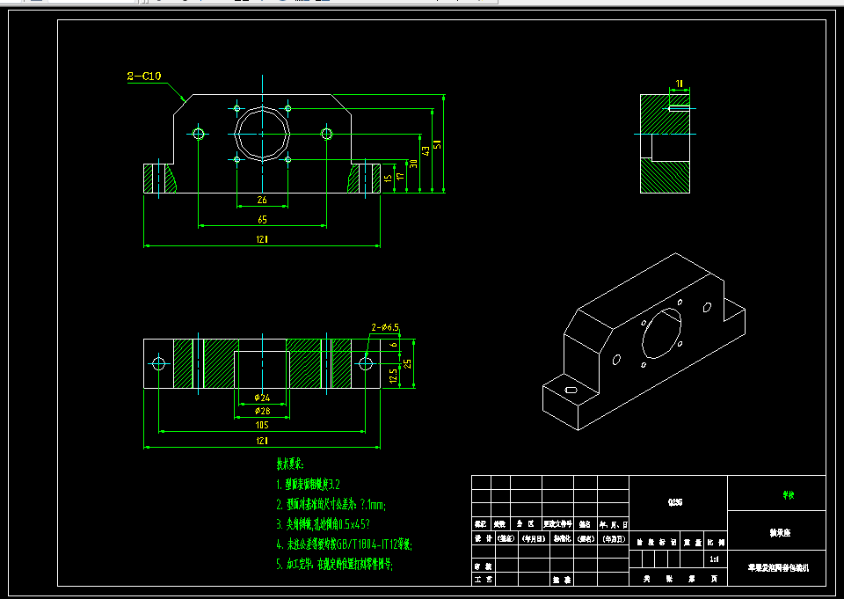Click the 苹果发泡网套包装机 project name cell
This screenshot has width=844, height=599.
[778, 568]
